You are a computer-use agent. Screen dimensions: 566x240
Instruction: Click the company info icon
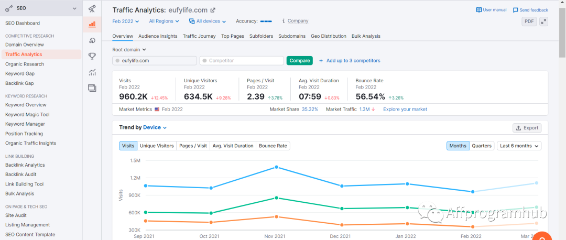click(284, 21)
